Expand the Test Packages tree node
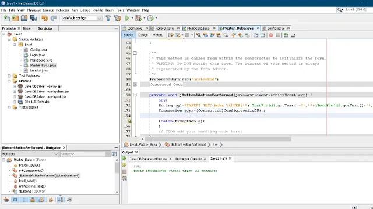 click(9, 76)
